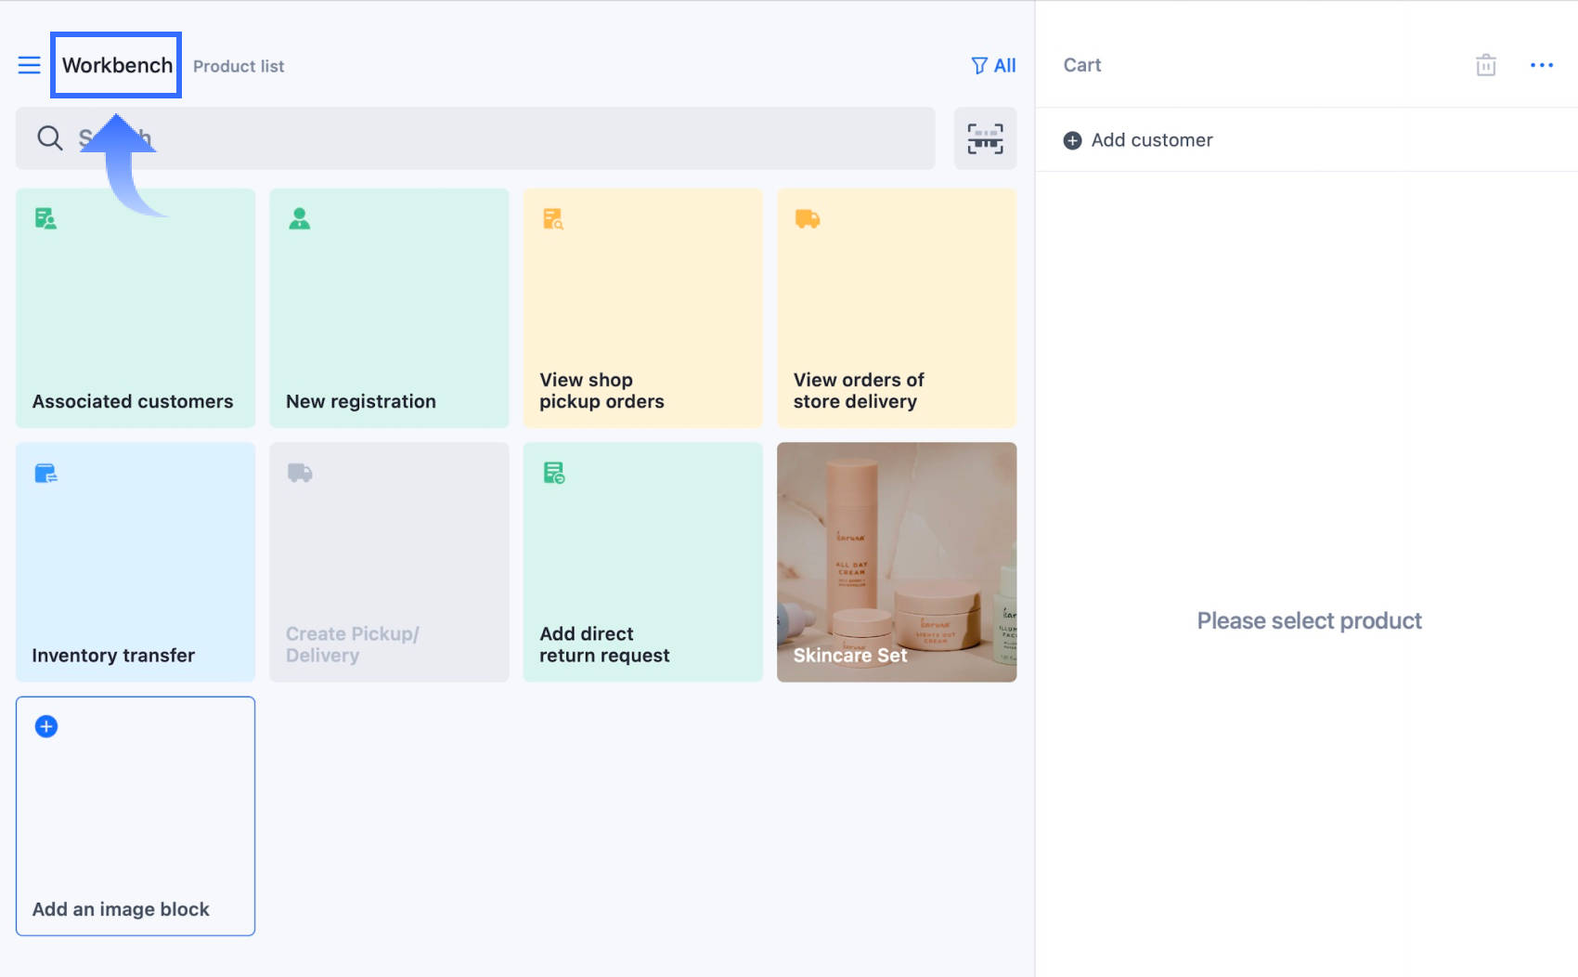This screenshot has width=1578, height=977.
Task: Open the hamburger menu icon
Action: (x=29, y=65)
